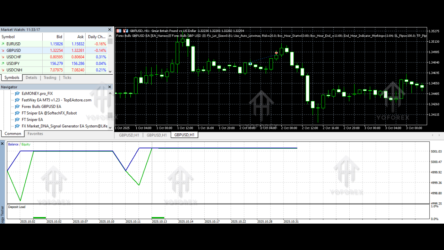The image size is (444, 250).
Task: Select the Details tab in Market Watch
Action: pyautogui.click(x=31, y=77)
